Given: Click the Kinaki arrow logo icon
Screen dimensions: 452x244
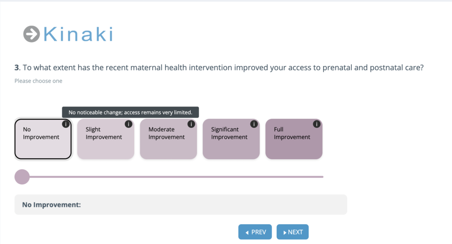Looking at the screenshot, I should point(31,34).
